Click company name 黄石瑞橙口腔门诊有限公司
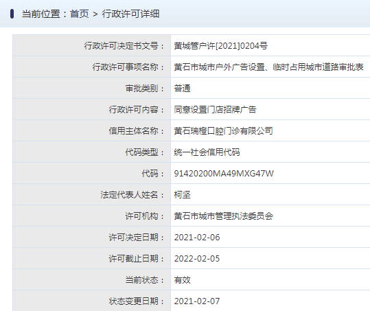The image size is (370, 311). tap(223, 130)
